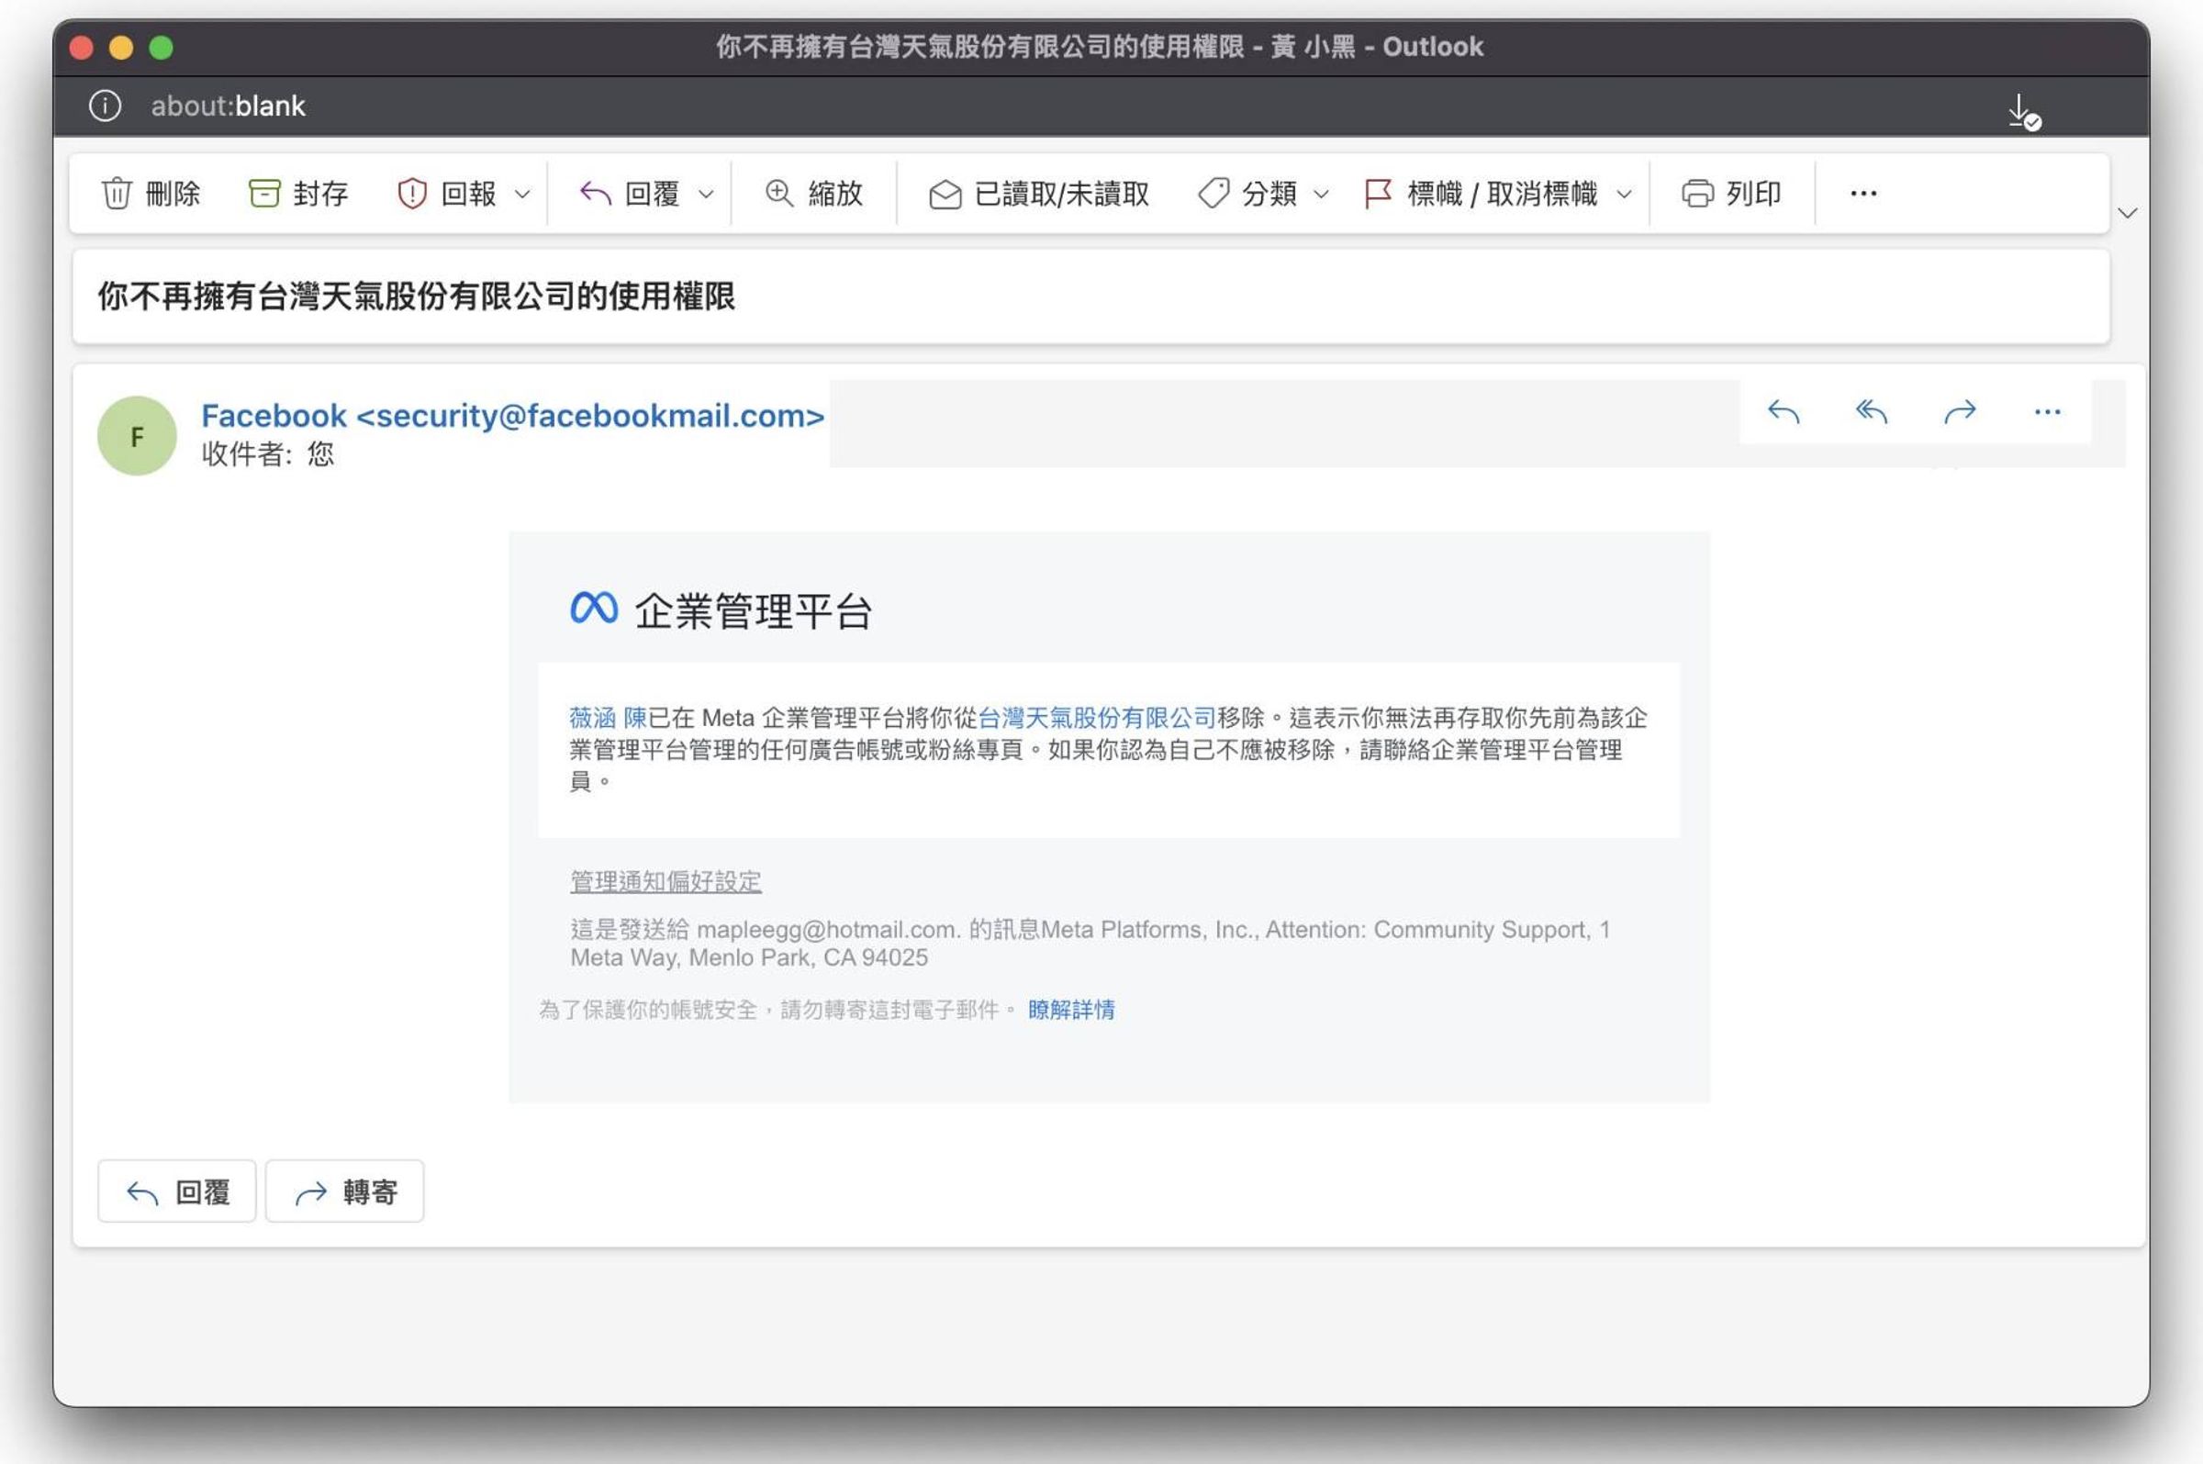Click the site info icon beside about:blank
Screen dimensions: 2203x1464
tap(106, 106)
